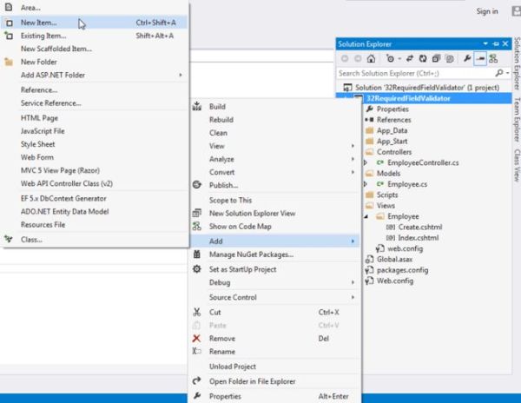Image resolution: width=521 pixels, height=403 pixels.
Task: Click the Show All Files icon
Action: point(450,59)
